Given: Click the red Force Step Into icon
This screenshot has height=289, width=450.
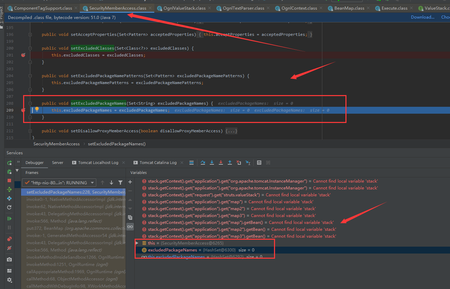Looking at the screenshot, I should 221,163.
